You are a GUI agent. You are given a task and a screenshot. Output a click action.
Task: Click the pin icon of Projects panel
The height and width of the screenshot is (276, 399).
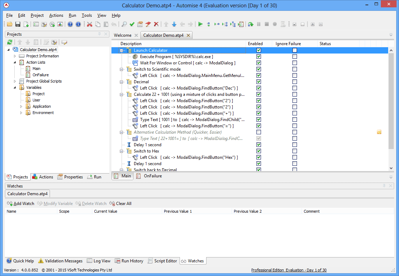click(100, 34)
